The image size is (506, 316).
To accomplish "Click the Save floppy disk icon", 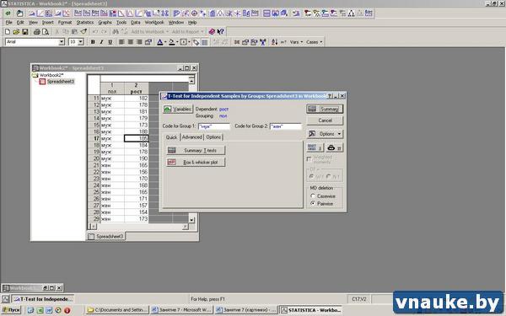I will 24,32.
